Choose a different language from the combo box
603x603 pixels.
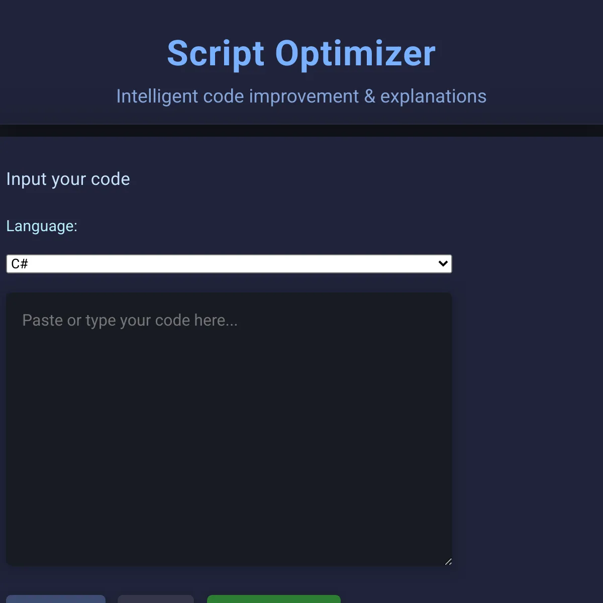point(229,263)
